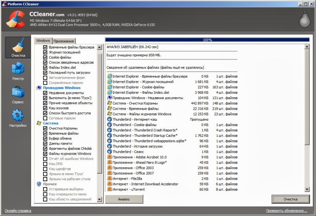The height and width of the screenshot is (216, 316).
Task: Enable Сохранённые пароли checkbox
Action: click(x=45, y=83)
